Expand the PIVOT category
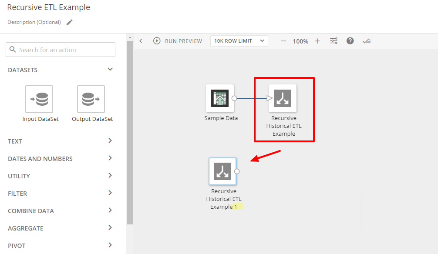 [x=60, y=245]
